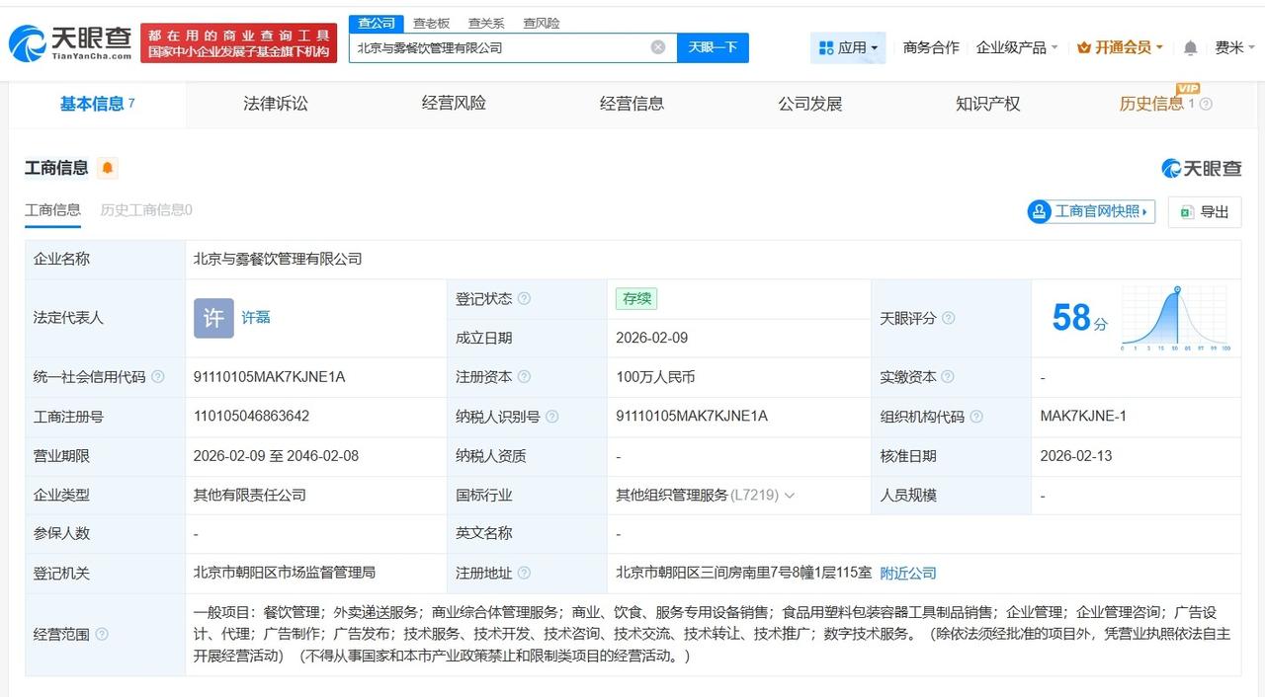Click 北京市朝阳区市场监督管理局 registration authority
Viewport: 1265px width, 697px height.
tap(285, 573)
